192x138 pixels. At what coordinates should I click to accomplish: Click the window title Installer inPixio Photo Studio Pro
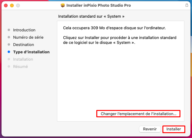pyautogui.click(x=98, y=5)
